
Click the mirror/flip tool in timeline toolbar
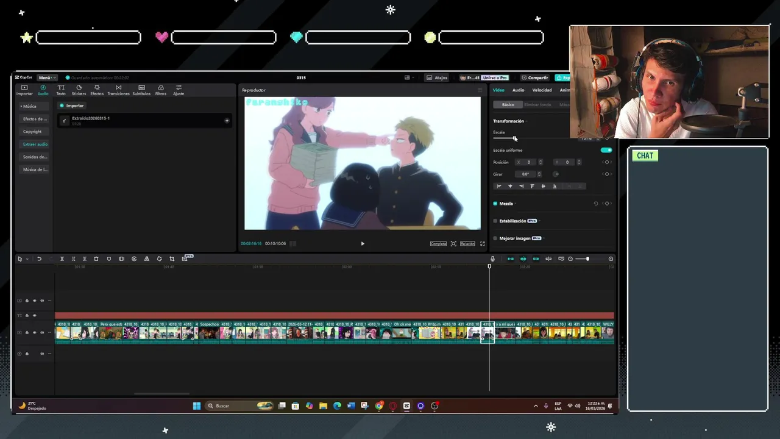coord(147,259)
